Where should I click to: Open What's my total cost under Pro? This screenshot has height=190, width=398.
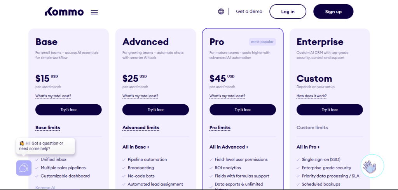tap(227, 96)
